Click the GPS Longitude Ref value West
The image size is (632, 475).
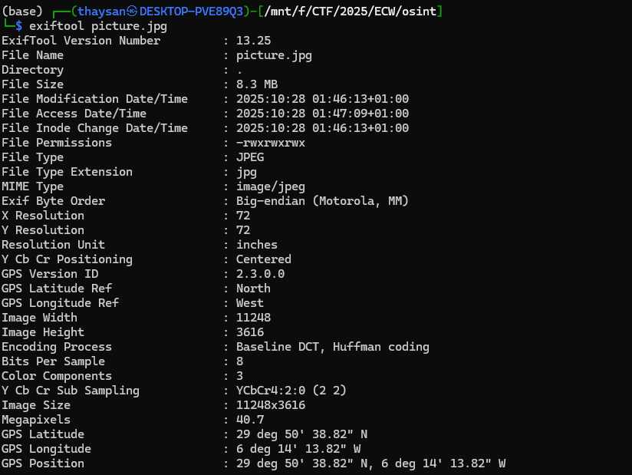point(250,303)
